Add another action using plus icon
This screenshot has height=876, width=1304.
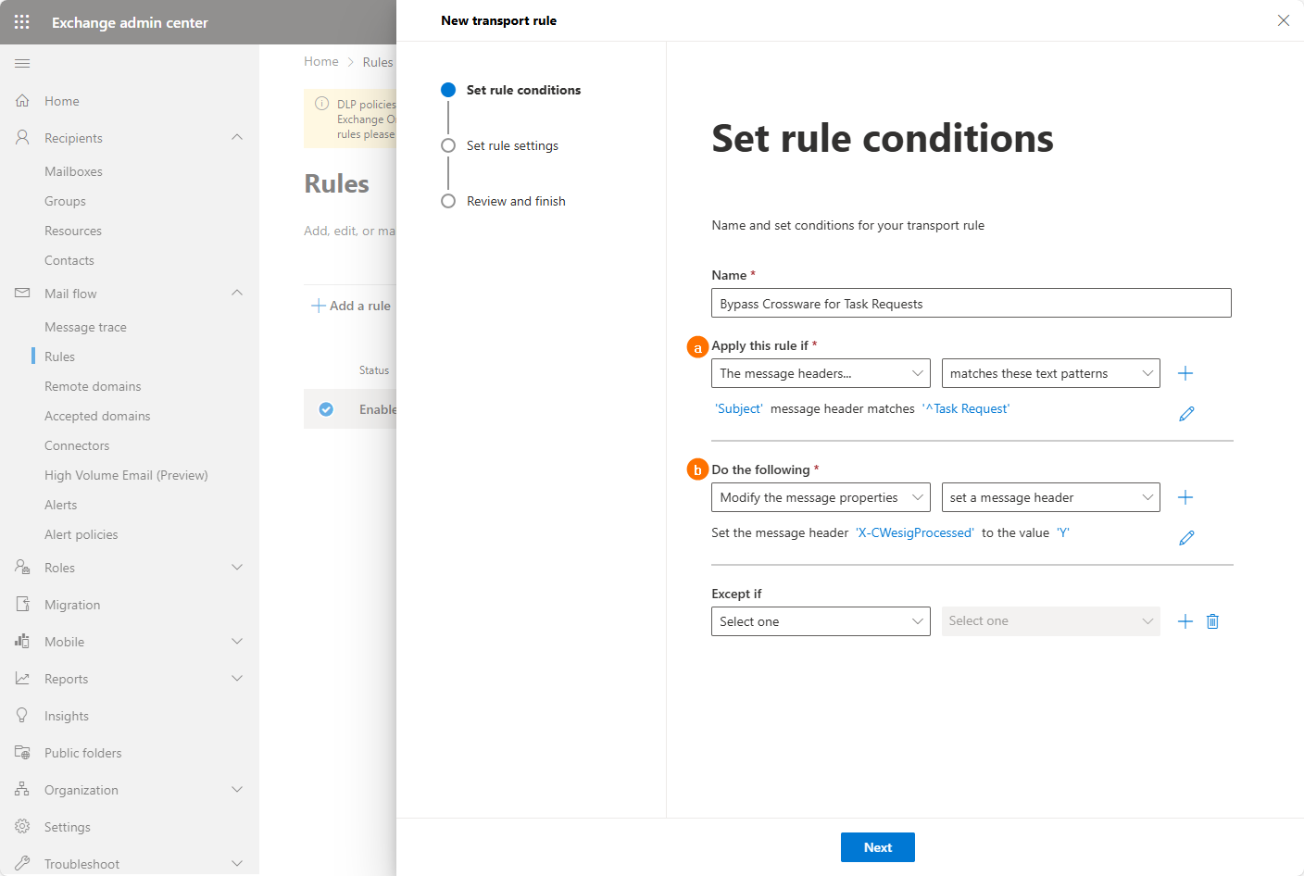1185,497
